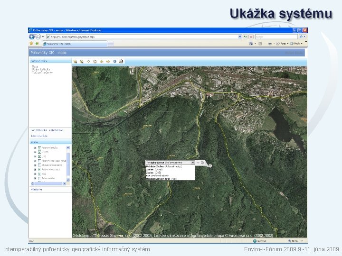Click the browser Forward button

[38, 37]
